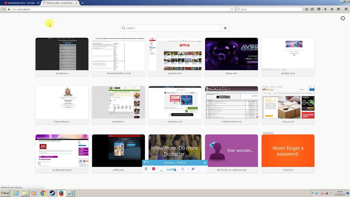Bookmark this page with the star icon

(x=307, y=9)
